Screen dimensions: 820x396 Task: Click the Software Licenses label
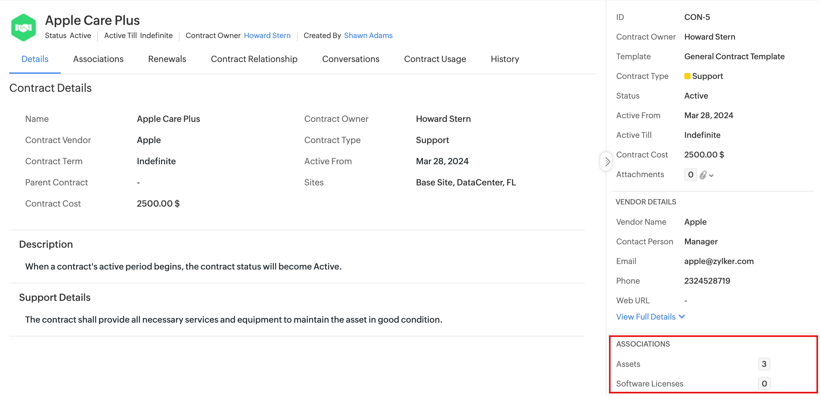pyautogui.click(x=650, y=384)
